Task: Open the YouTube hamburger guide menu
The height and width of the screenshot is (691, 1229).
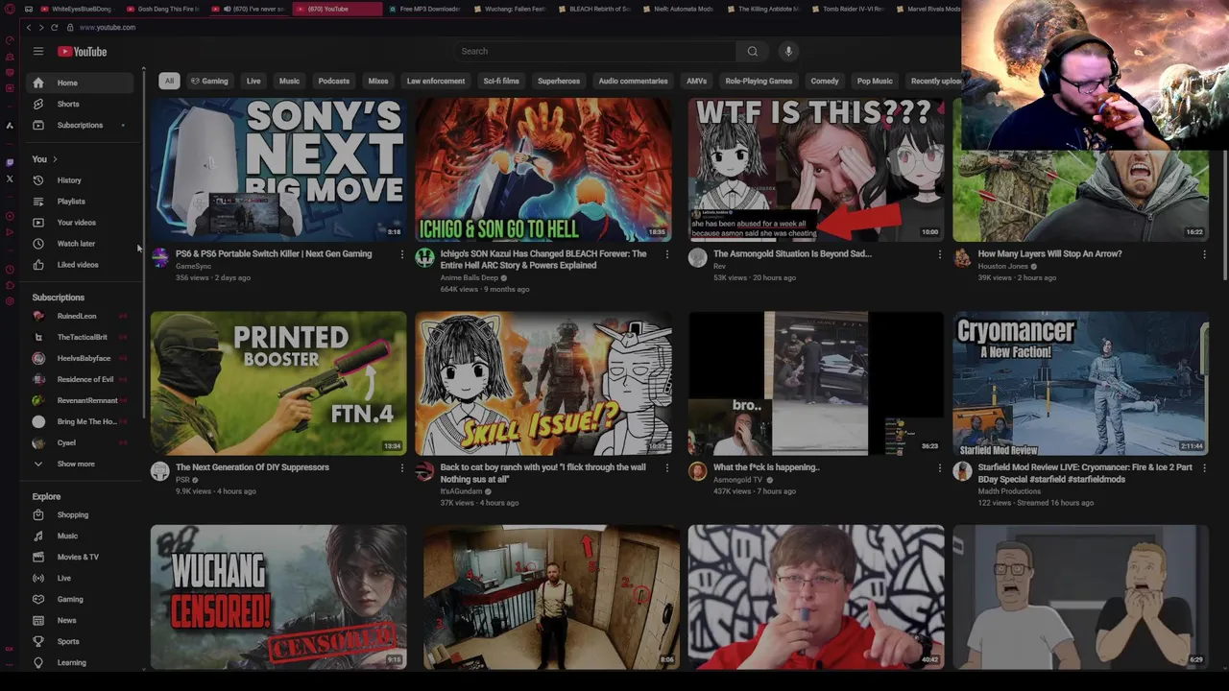Action: tap(37, 52)
